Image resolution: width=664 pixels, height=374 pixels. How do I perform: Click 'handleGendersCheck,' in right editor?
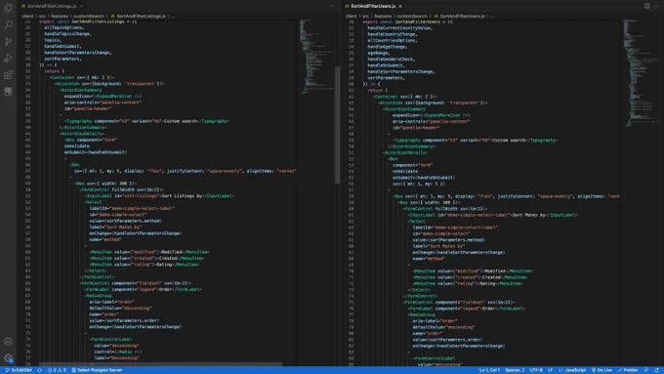click(391, 60)
